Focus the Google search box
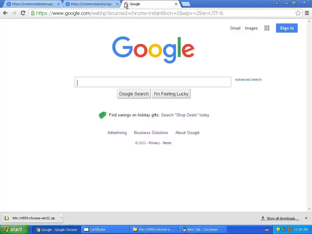312x234 pixels. (x=153, y=82)
